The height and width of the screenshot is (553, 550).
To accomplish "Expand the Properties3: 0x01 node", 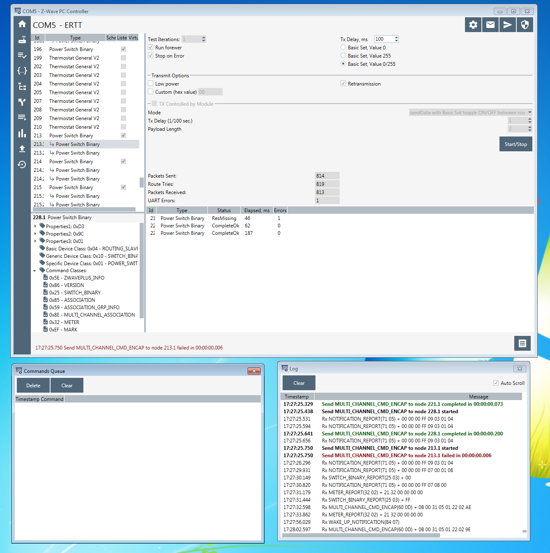I will coord(35,241).
